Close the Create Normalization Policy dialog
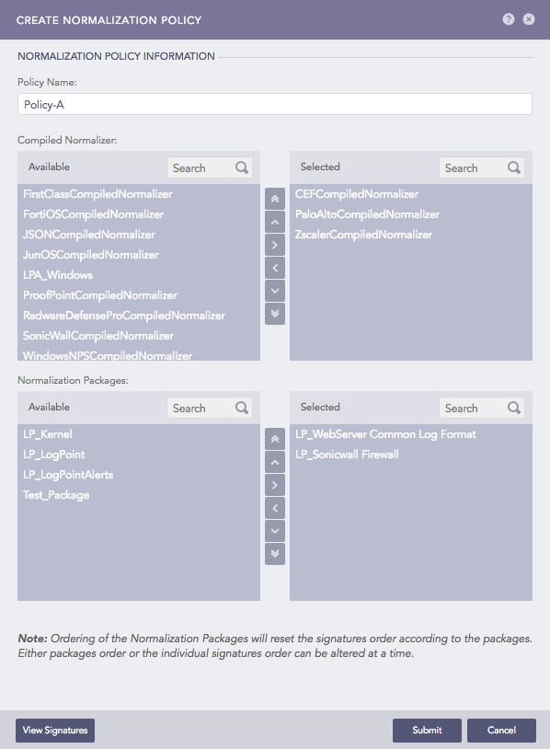The image size is (550, 749). click(529, 18)
